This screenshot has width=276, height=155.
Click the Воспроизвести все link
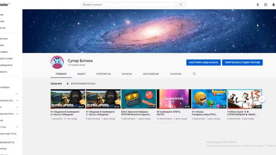tap(83, 84)
